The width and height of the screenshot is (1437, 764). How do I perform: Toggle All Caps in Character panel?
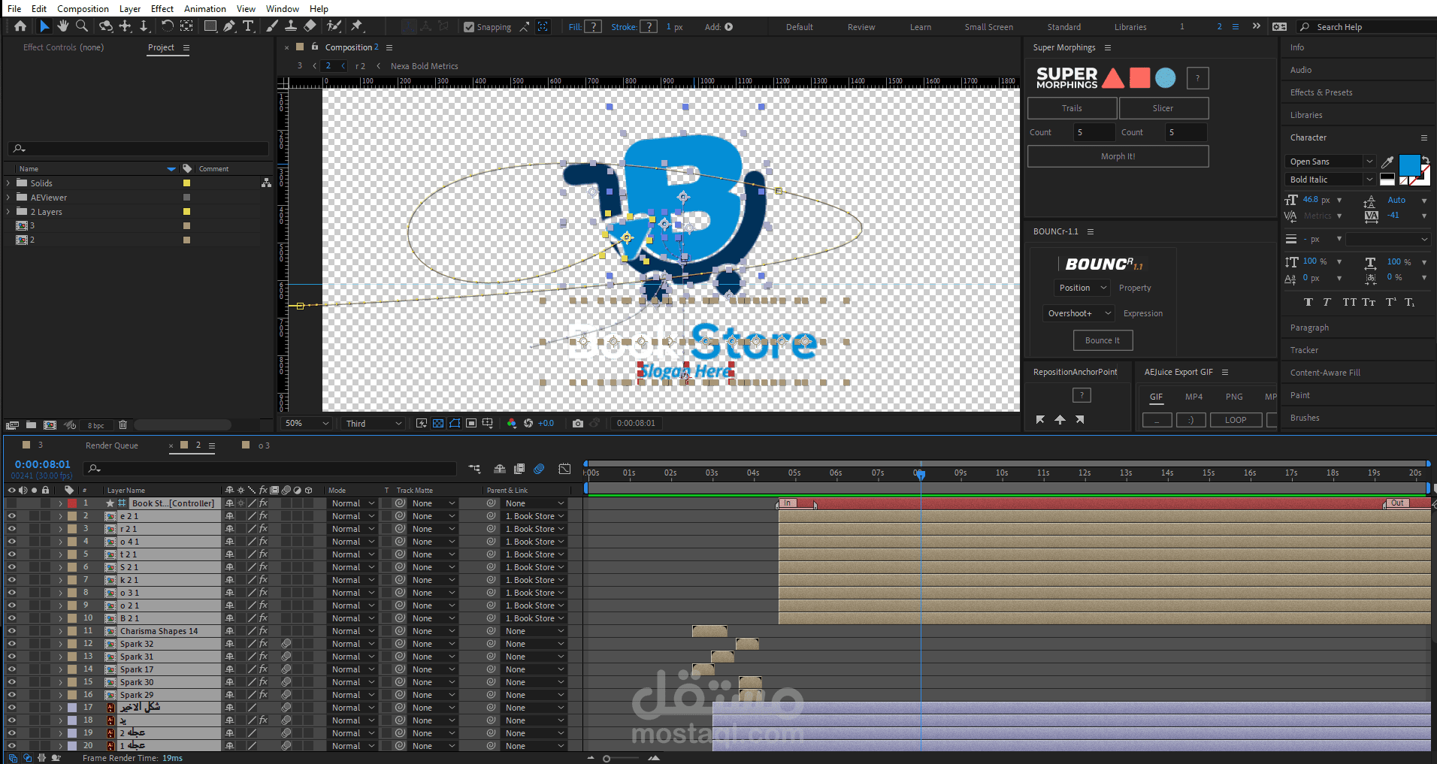1350,302
